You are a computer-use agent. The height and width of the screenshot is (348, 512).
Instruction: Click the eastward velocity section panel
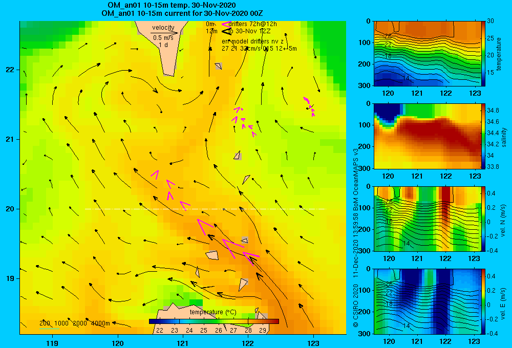(428, 301)
